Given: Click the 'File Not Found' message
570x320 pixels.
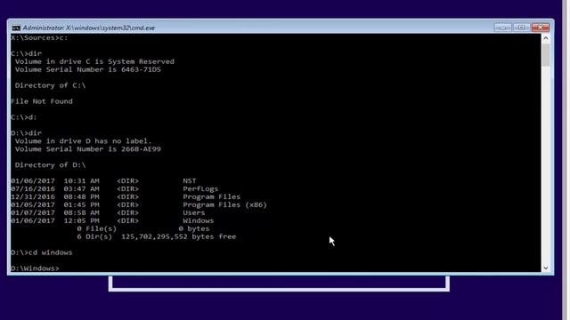Looking at the screenshot, I should [42, 101].
